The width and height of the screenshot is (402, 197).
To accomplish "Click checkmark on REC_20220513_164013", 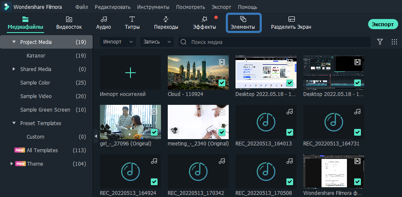I will 289,132.
